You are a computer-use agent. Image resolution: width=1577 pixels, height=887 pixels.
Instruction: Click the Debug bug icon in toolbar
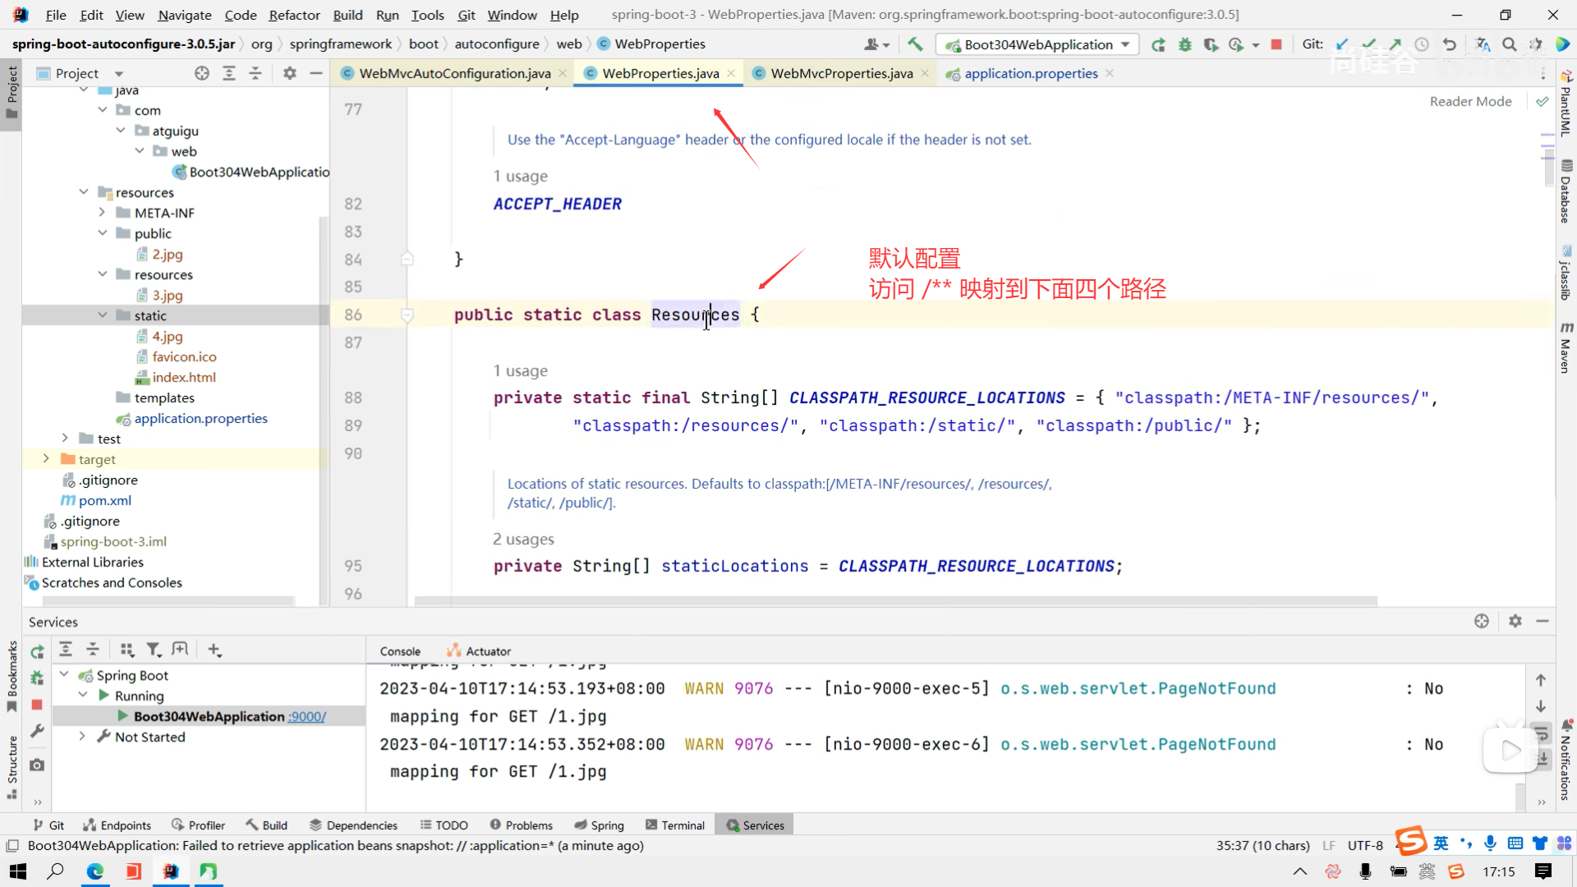pos(1184,44)
